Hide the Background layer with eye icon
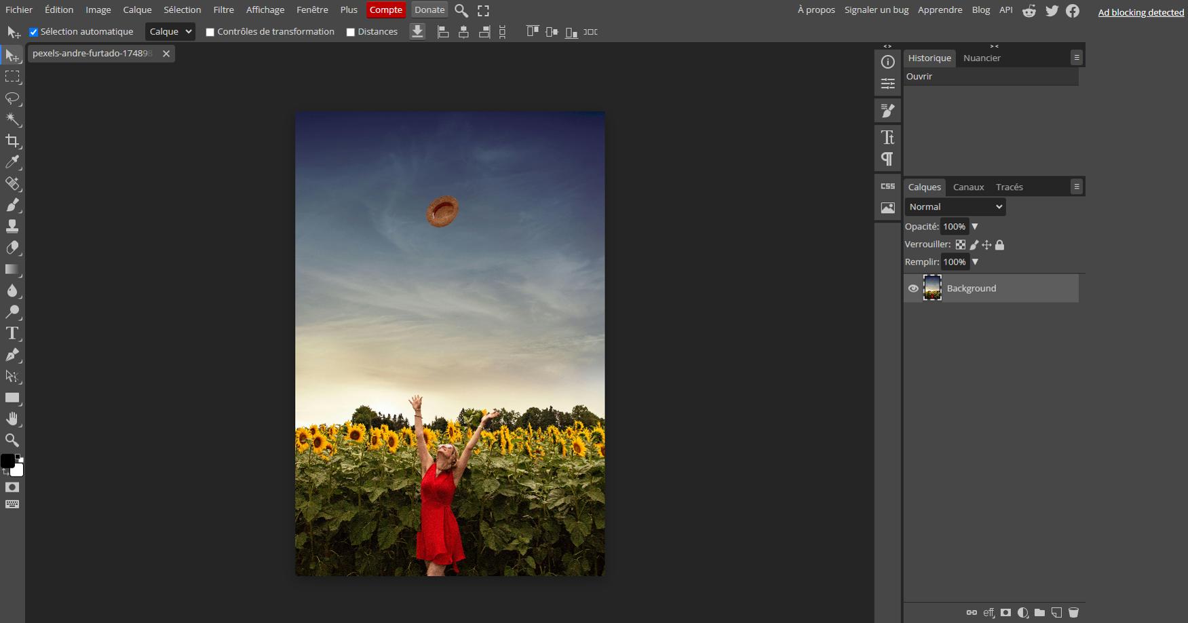 913,288
